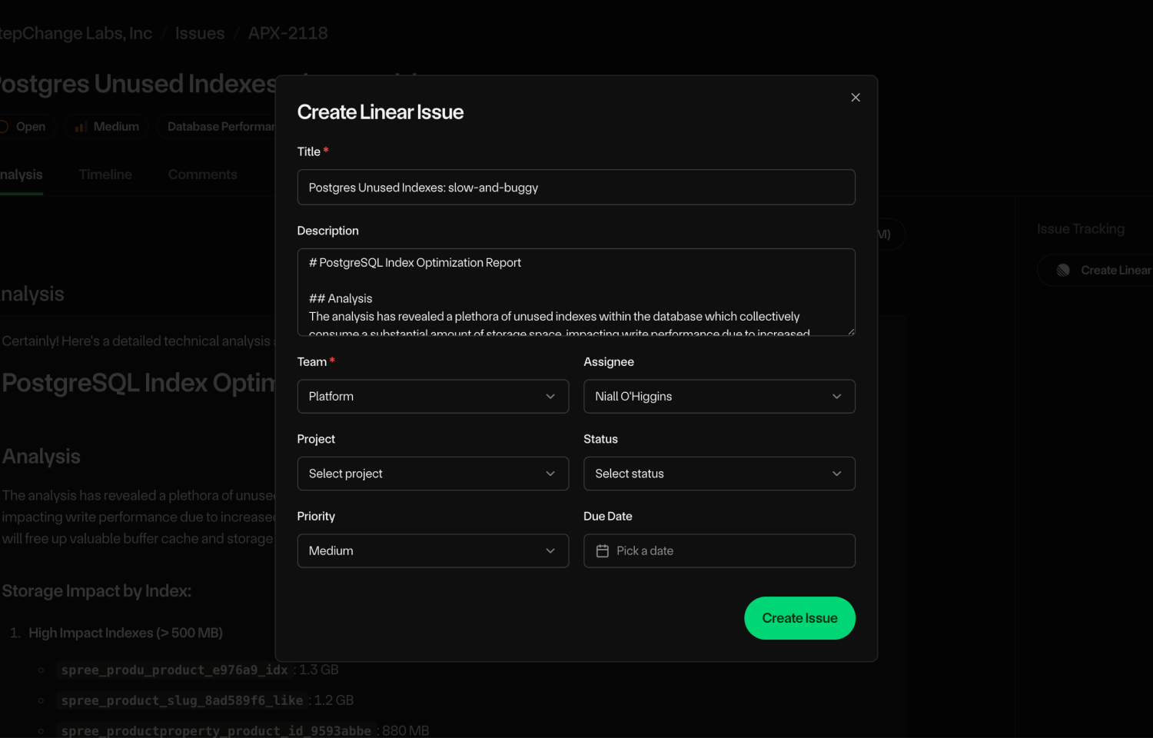Click the resize handle of the Description box
This screenshot has height=738, width=1153.
(851, 331)
